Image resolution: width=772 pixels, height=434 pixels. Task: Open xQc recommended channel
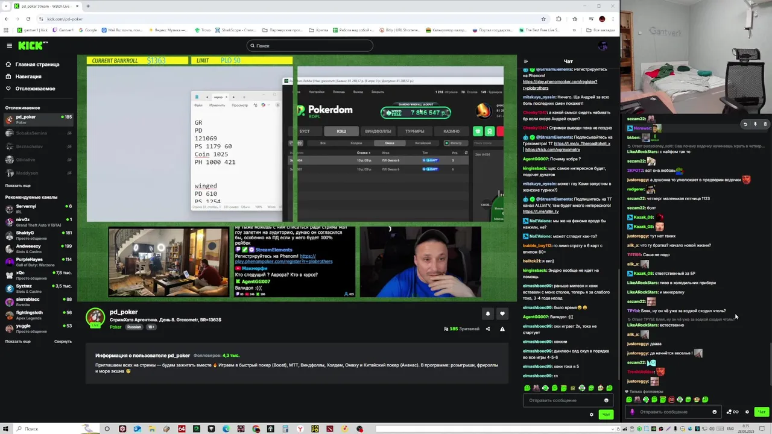tap(39, 275)
